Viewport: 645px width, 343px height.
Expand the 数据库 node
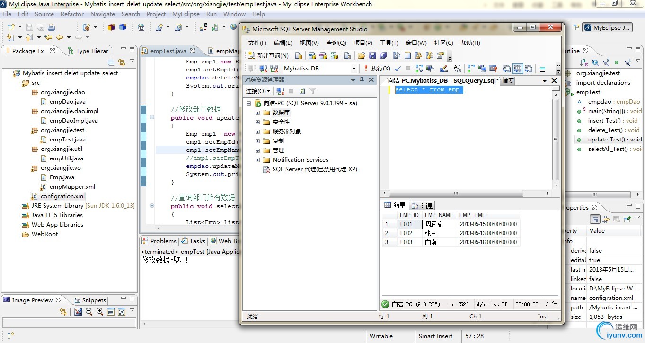257,113
